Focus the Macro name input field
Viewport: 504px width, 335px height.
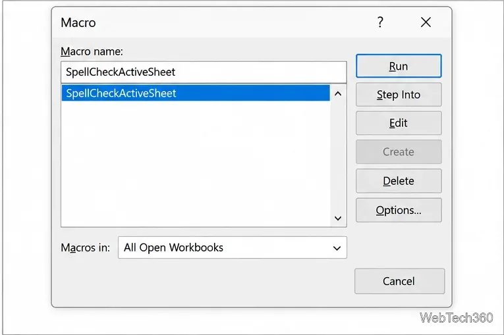point(204,72)
